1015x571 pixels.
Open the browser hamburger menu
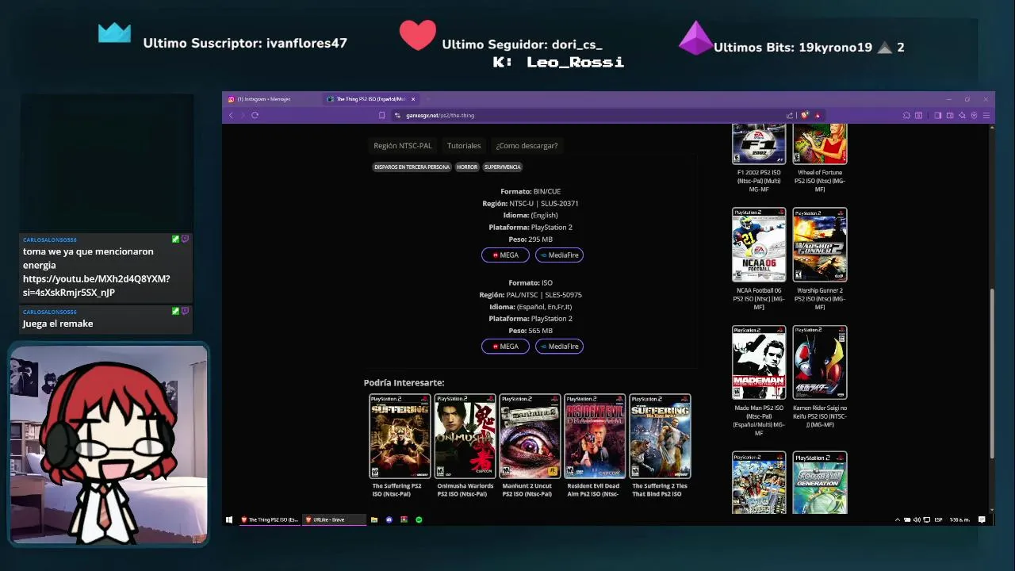click(x=986, y=115)
